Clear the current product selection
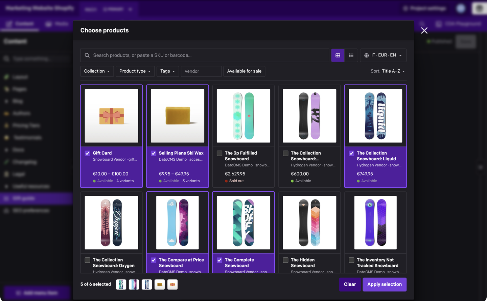 (x=350, y=284)
